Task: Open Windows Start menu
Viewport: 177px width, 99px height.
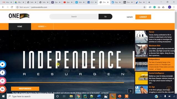Action: (3, 96)
